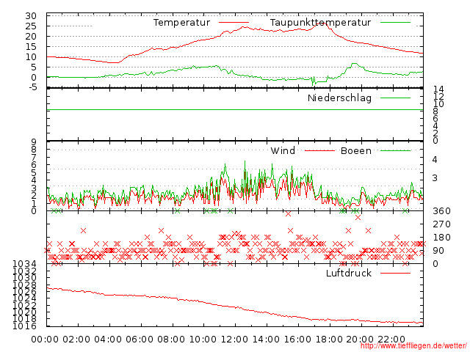Screen dimensions: 470x352
Task: Click the 10:00 time axis label
Action: [x=203, y=340]
